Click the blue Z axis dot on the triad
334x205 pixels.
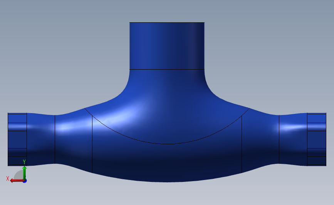25,181
